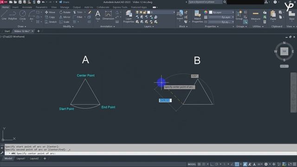
Task: Click the object color wheel icon
Action: tap(206, 13)
